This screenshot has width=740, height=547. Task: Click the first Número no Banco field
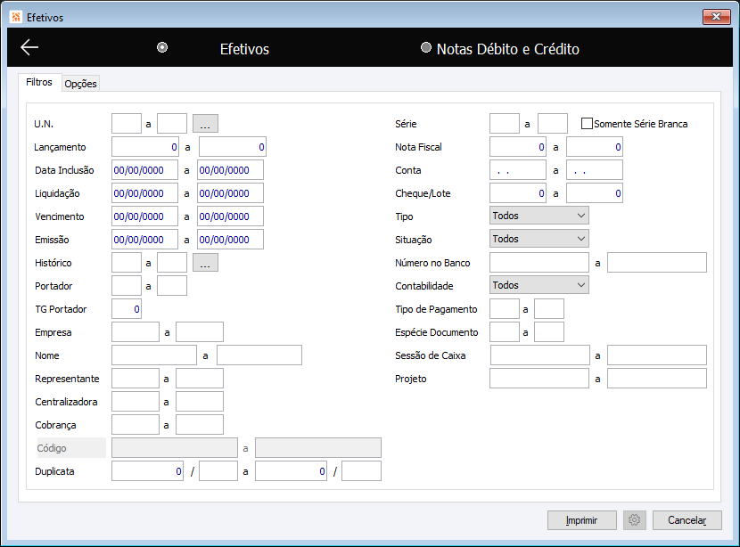[x=539, y=262]
